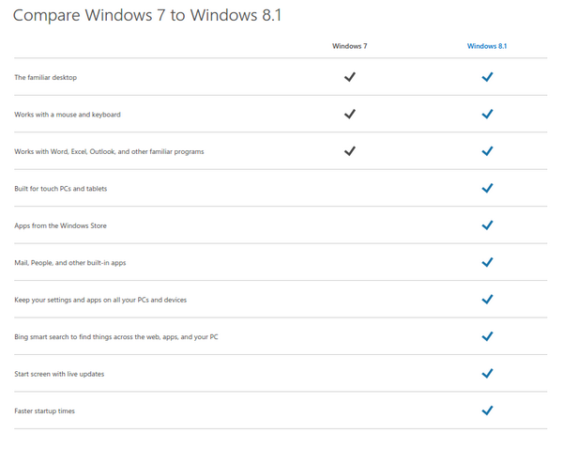Click Windows 8.1 checkmark for Word, Excel, Outlook row
The height and width of the screenshot is (449, 563).
tap(487, 151)
